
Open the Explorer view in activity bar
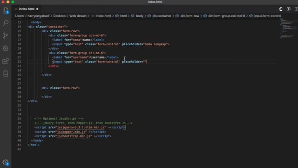pos(6,11)
